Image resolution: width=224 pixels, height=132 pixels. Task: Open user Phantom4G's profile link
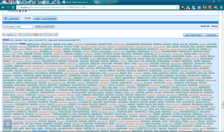[159, 82]
